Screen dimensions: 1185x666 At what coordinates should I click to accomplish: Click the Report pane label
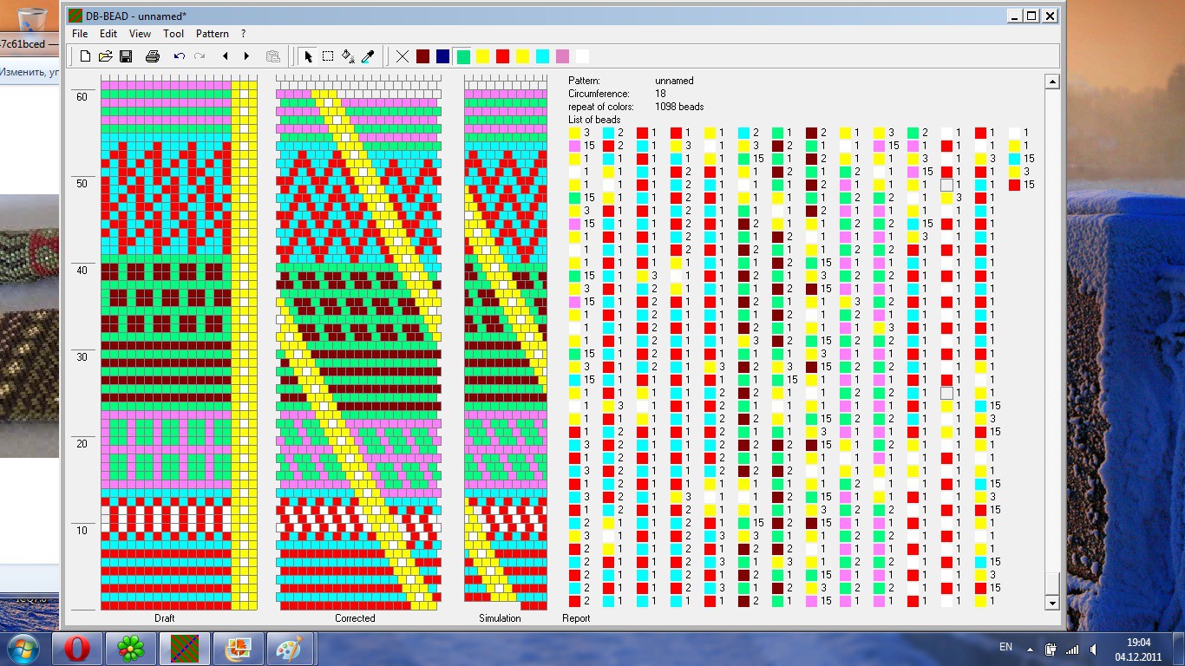click(576, 618)
